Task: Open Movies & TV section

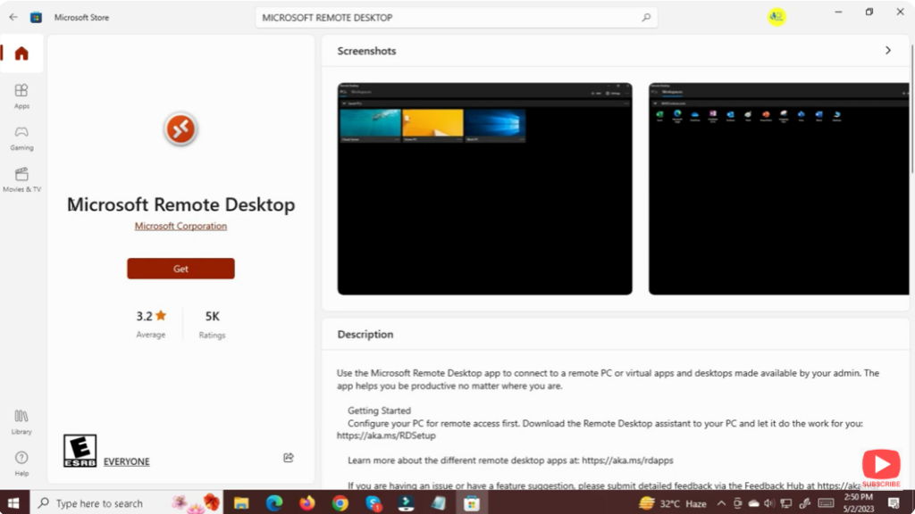Action: coord(21,178)
